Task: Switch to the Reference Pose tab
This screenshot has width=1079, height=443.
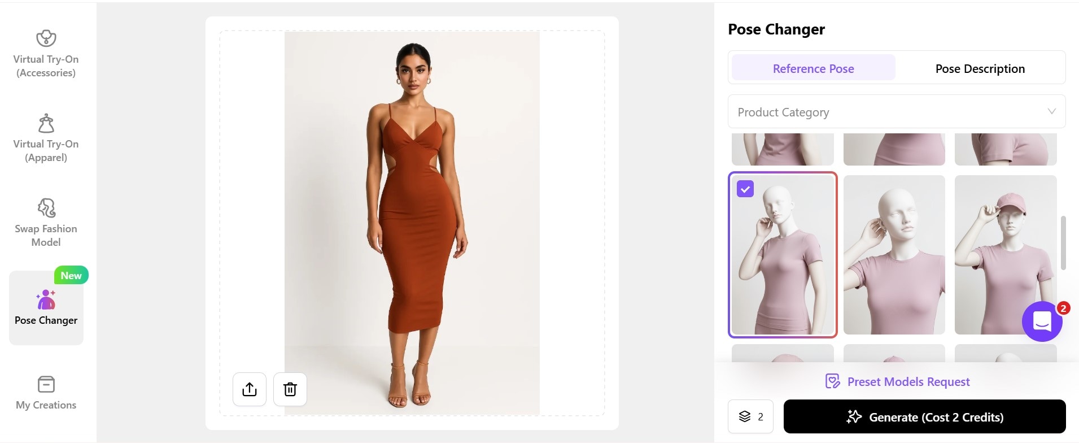Action: click(813, 68)
